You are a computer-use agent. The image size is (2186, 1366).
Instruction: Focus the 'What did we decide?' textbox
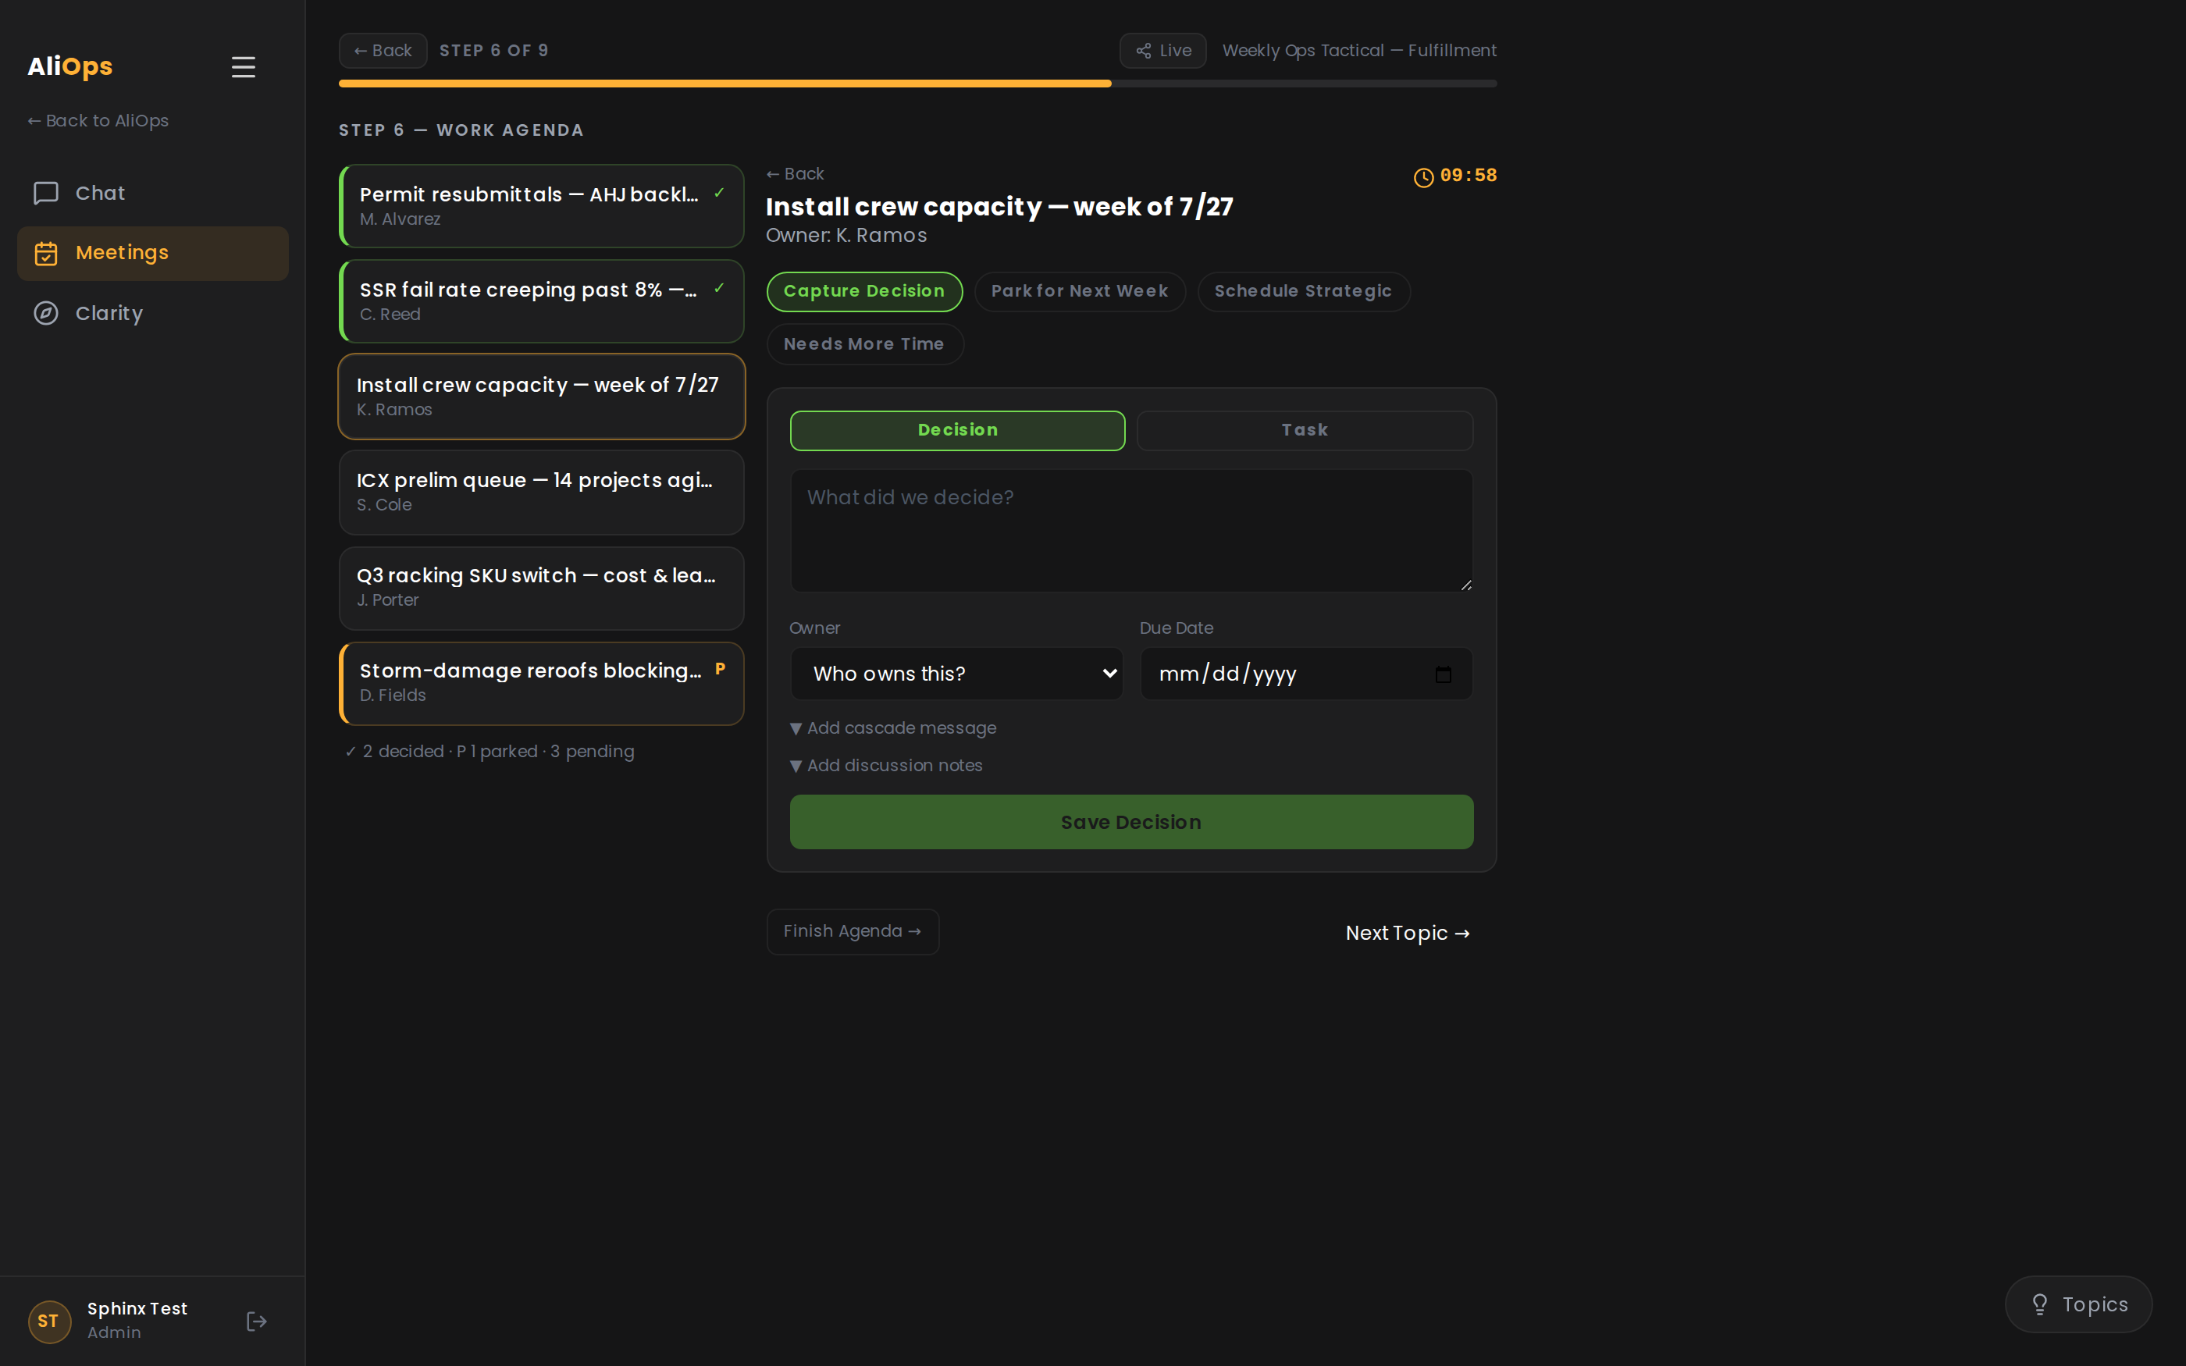1131,530
